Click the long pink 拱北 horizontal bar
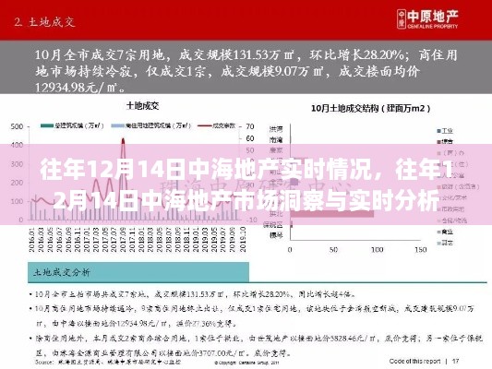 (332, 214)
